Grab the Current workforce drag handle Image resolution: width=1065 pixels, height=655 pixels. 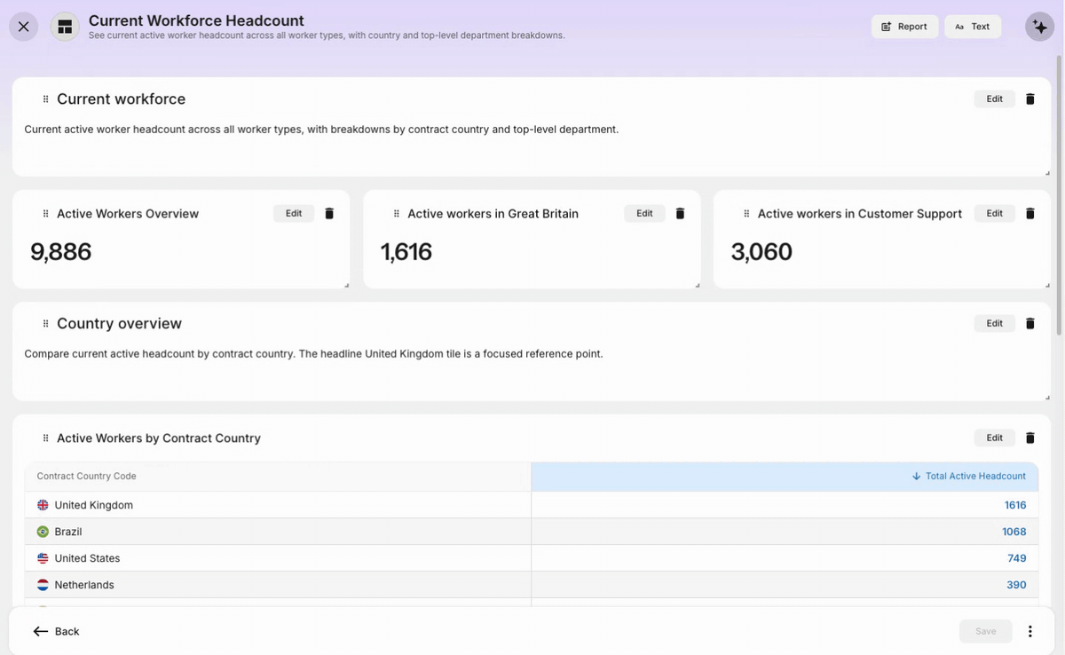46,99
